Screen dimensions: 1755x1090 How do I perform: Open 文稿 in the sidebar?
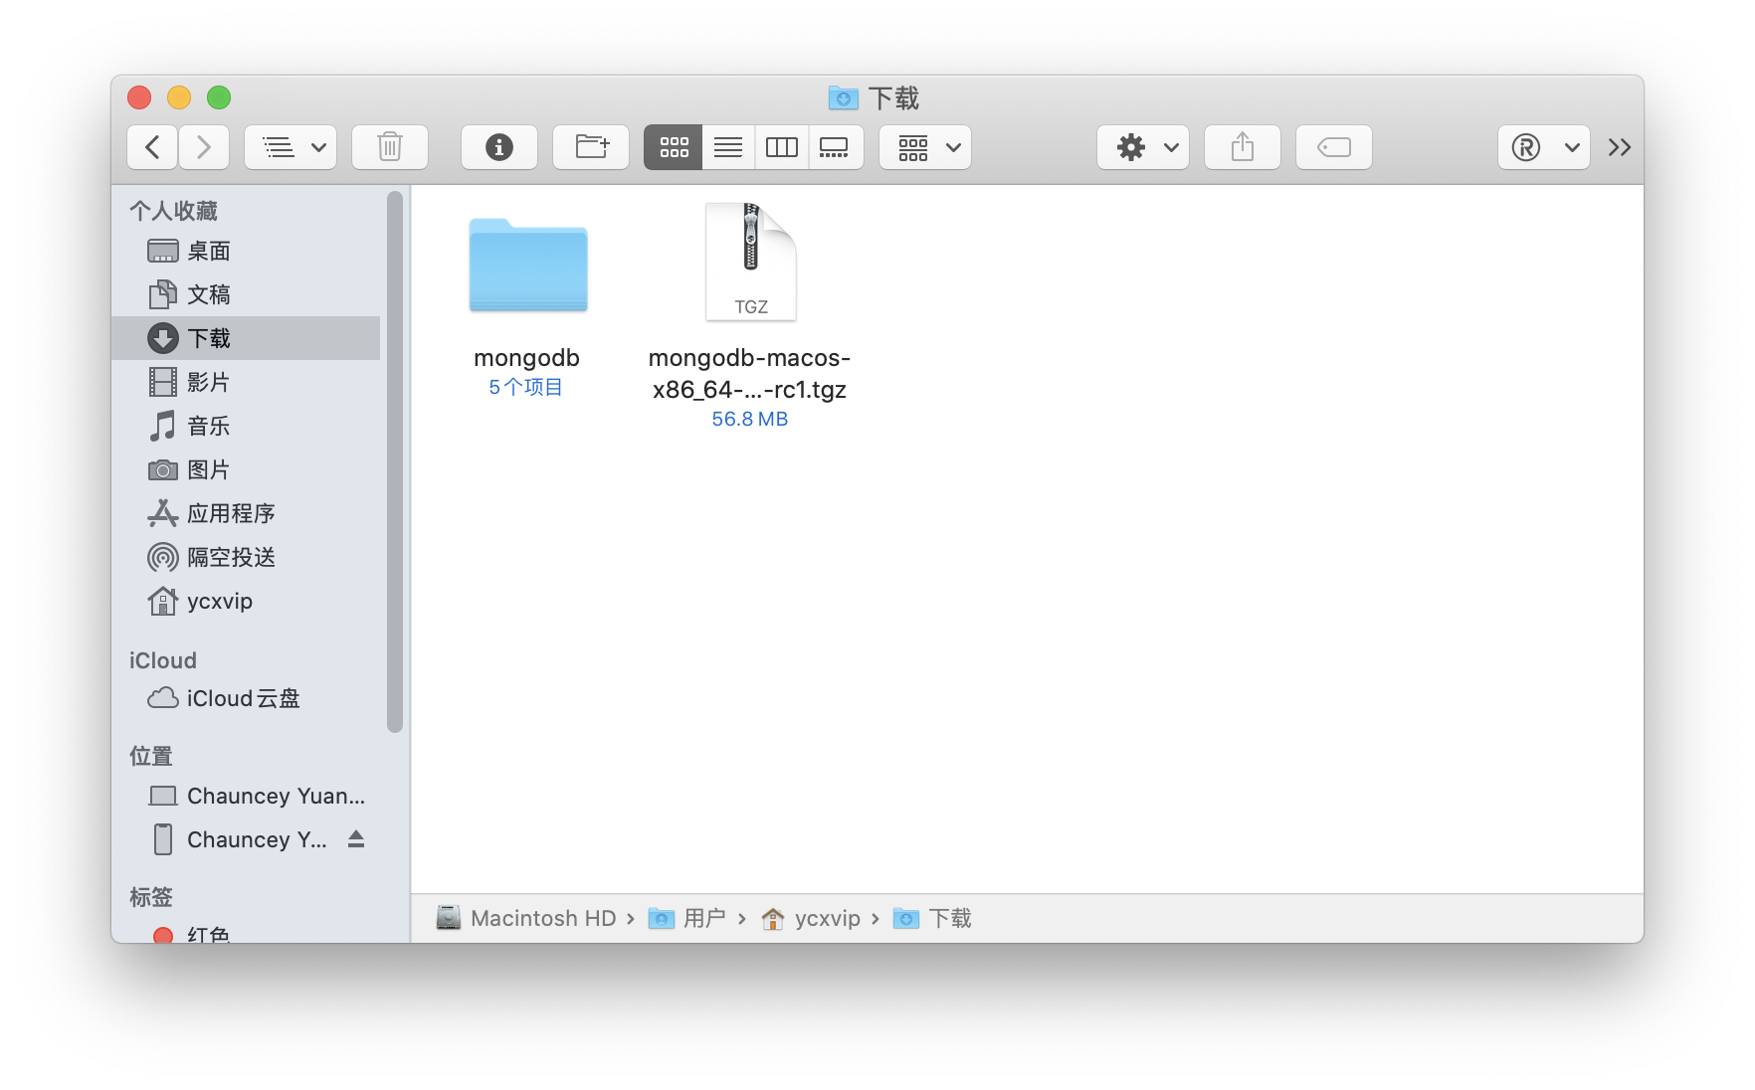tap(246, 294)
